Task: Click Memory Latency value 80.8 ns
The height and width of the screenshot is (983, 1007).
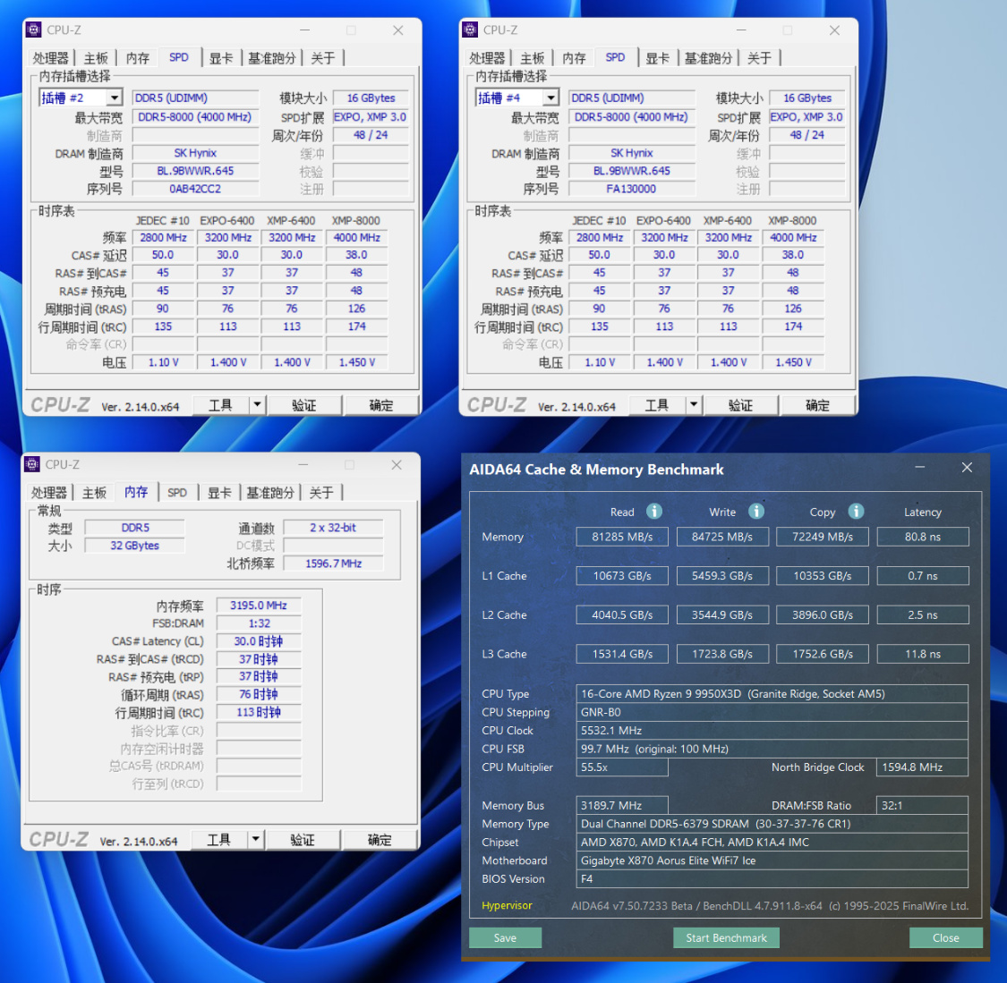Action: pos(923,537)
